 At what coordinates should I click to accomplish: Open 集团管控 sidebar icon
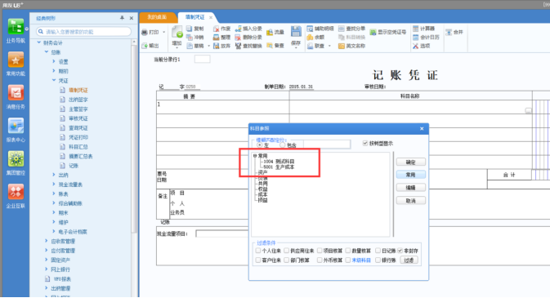pos(16,159)
